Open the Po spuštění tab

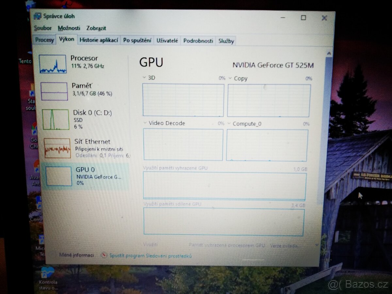pos(137,41)
